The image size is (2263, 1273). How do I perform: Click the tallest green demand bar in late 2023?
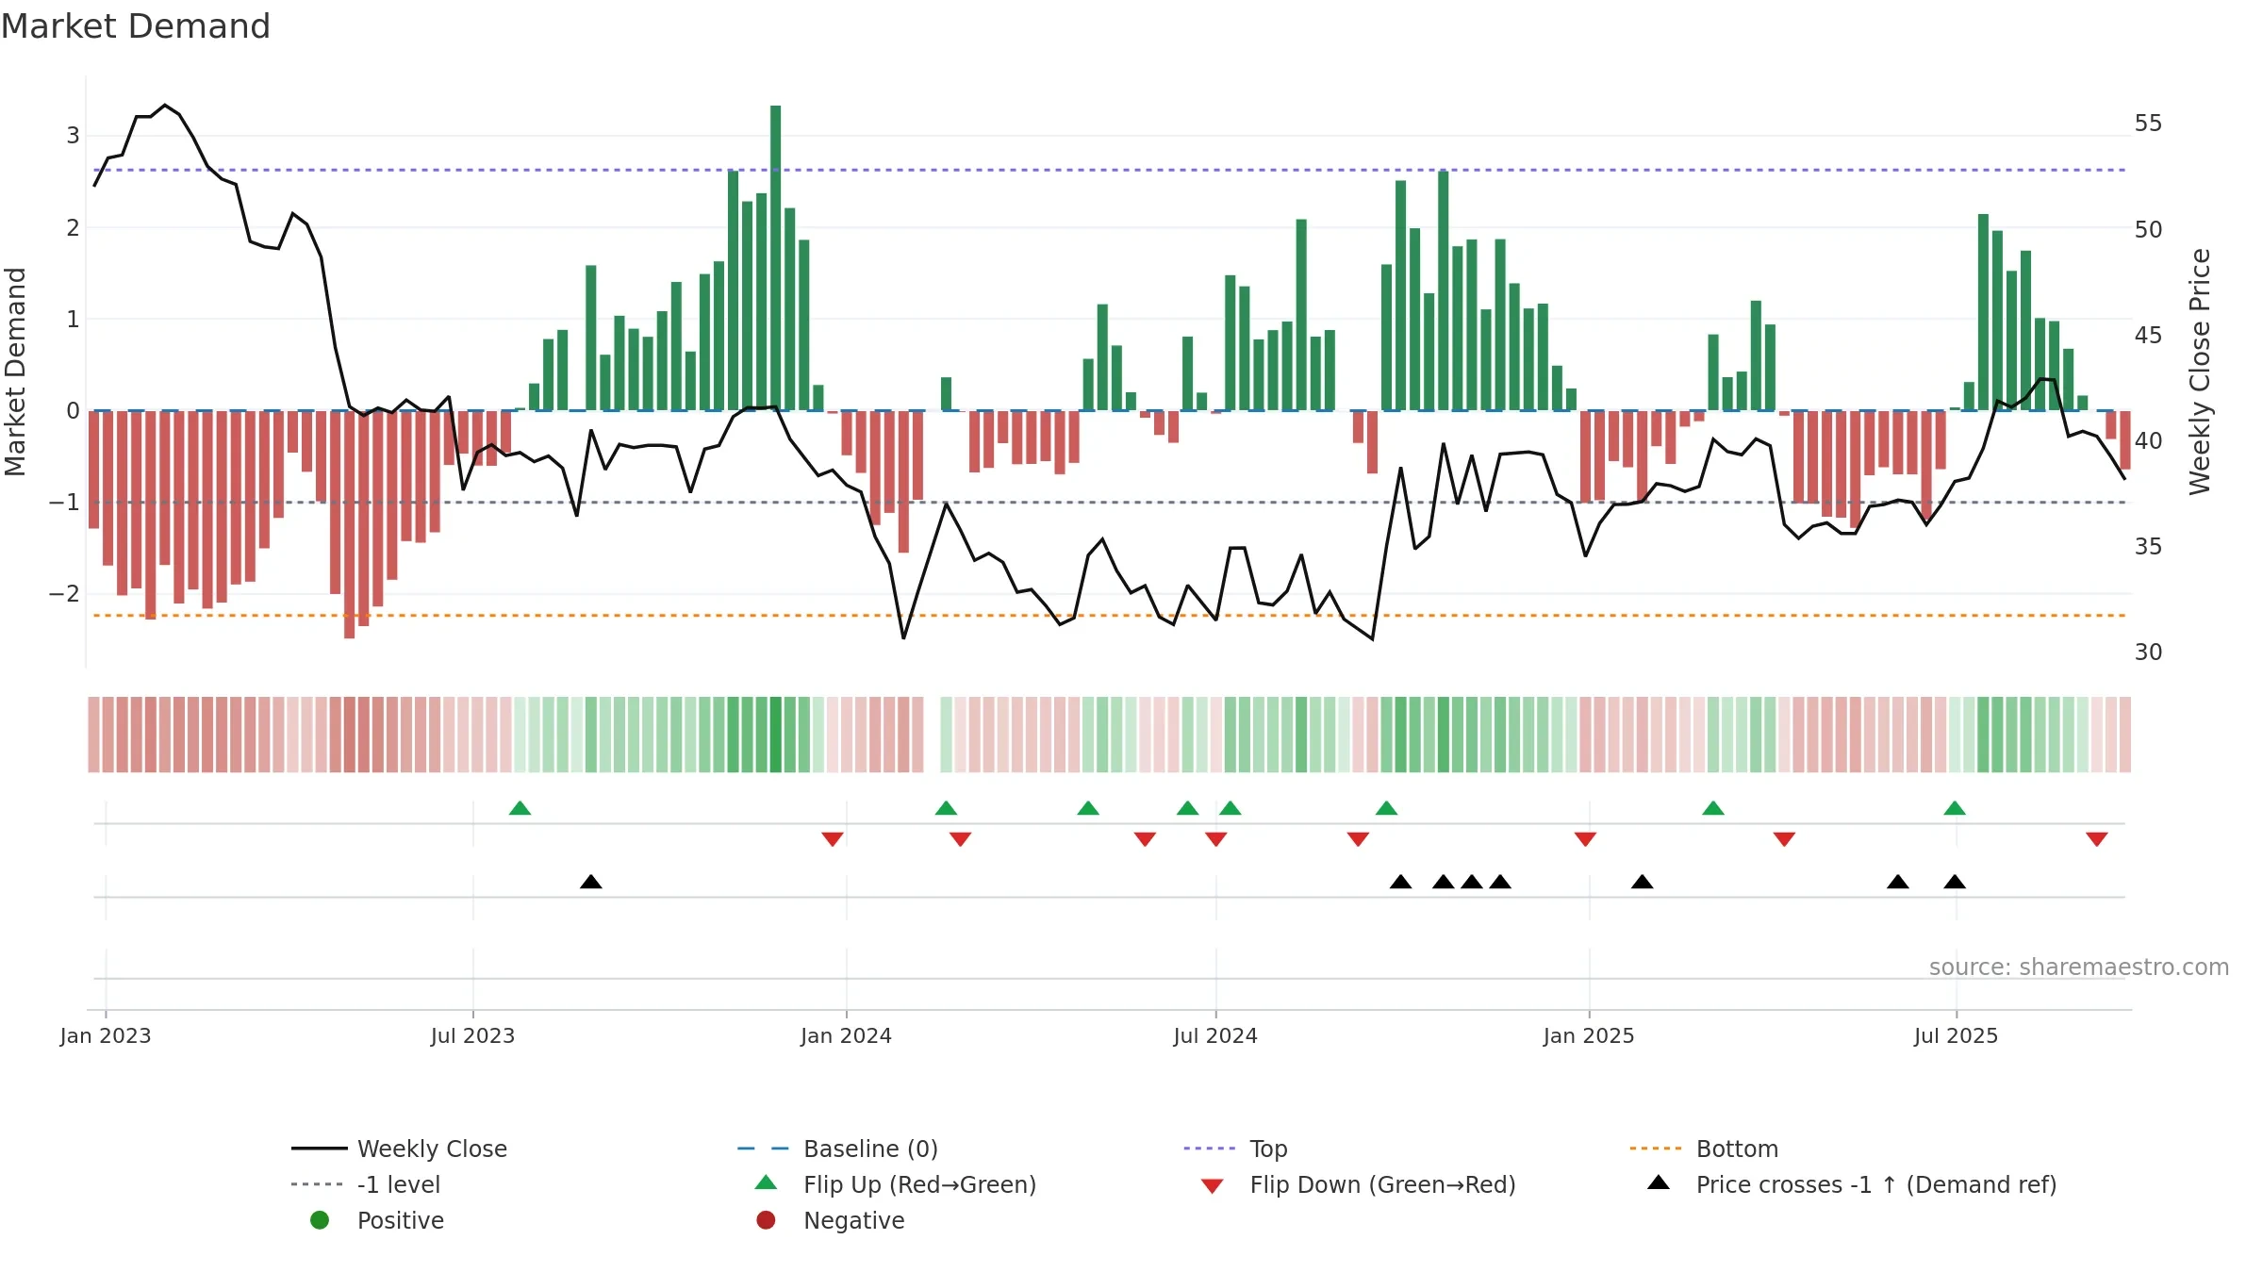click(x=775, y=258)
